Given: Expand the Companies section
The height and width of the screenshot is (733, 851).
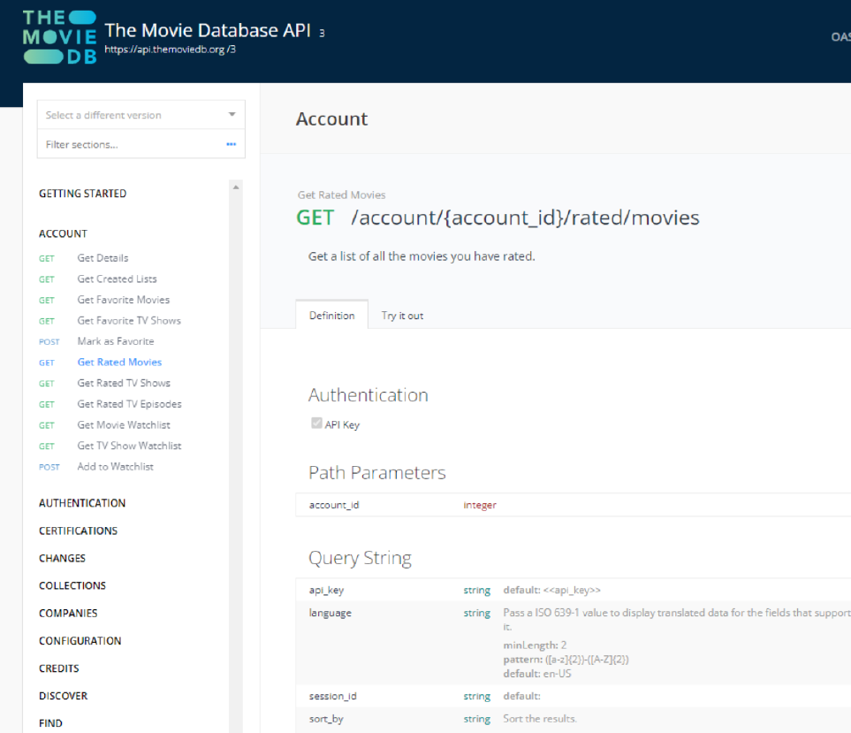Looking at the screenshot, I should tap(68, 614).
